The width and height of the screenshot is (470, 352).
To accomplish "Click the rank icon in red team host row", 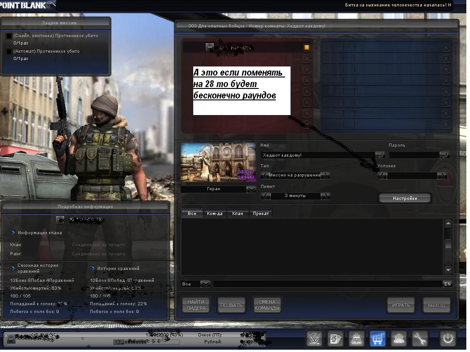I will pyautogui.click(x=210, y=47).
